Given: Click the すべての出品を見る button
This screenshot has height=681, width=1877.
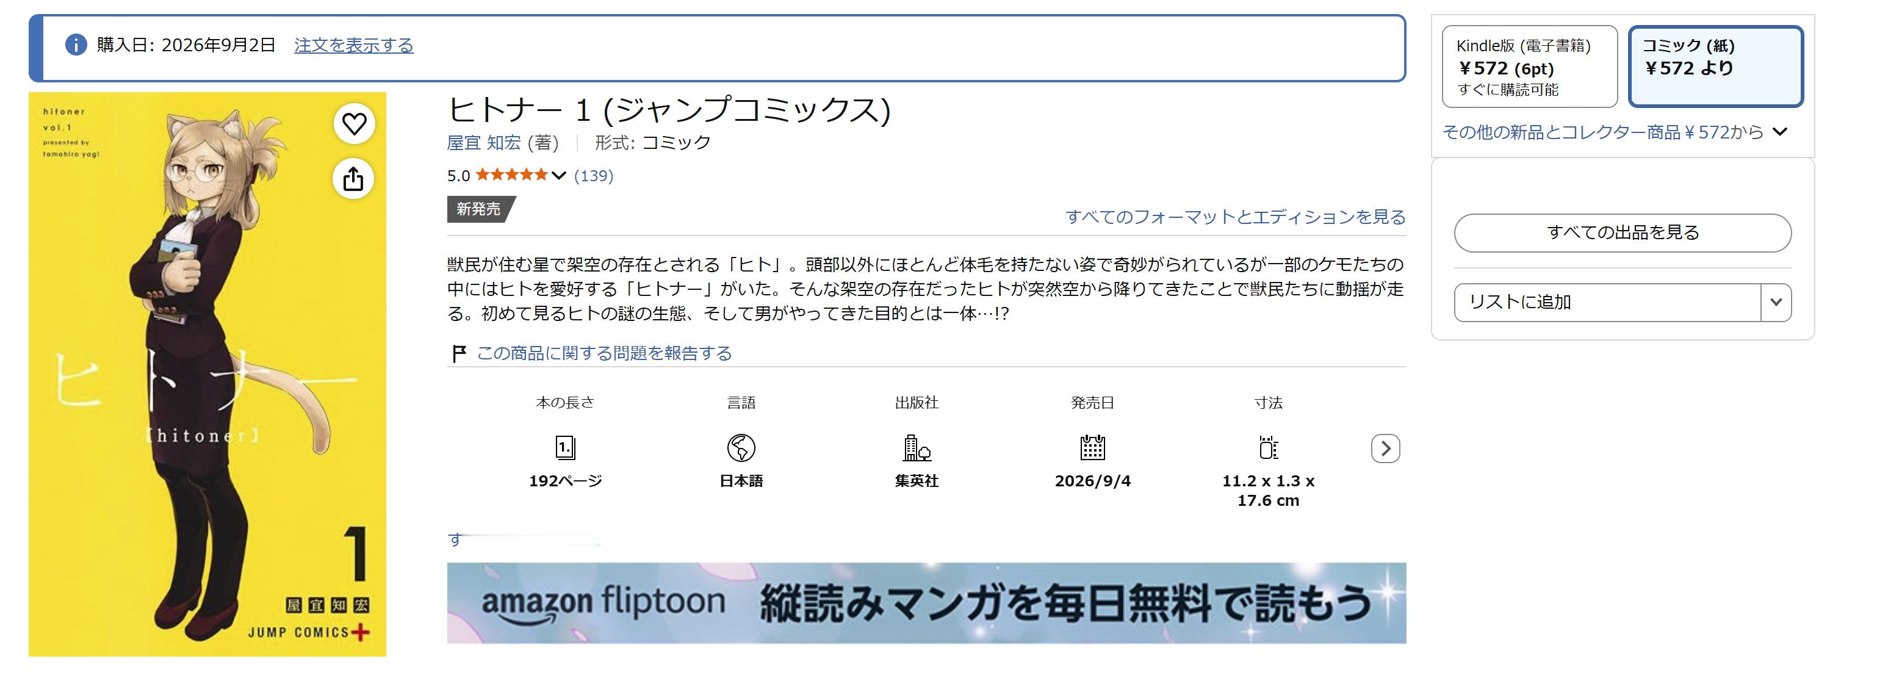Looking at the screenshot, I should 1623,233.
